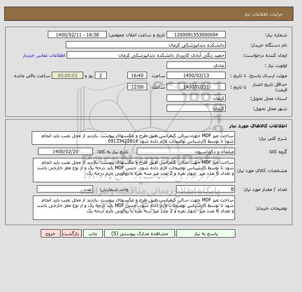Click the ساعت باقی مانده label
The width and height of the screenshot is (302, 292).
[x=32, y=76]
